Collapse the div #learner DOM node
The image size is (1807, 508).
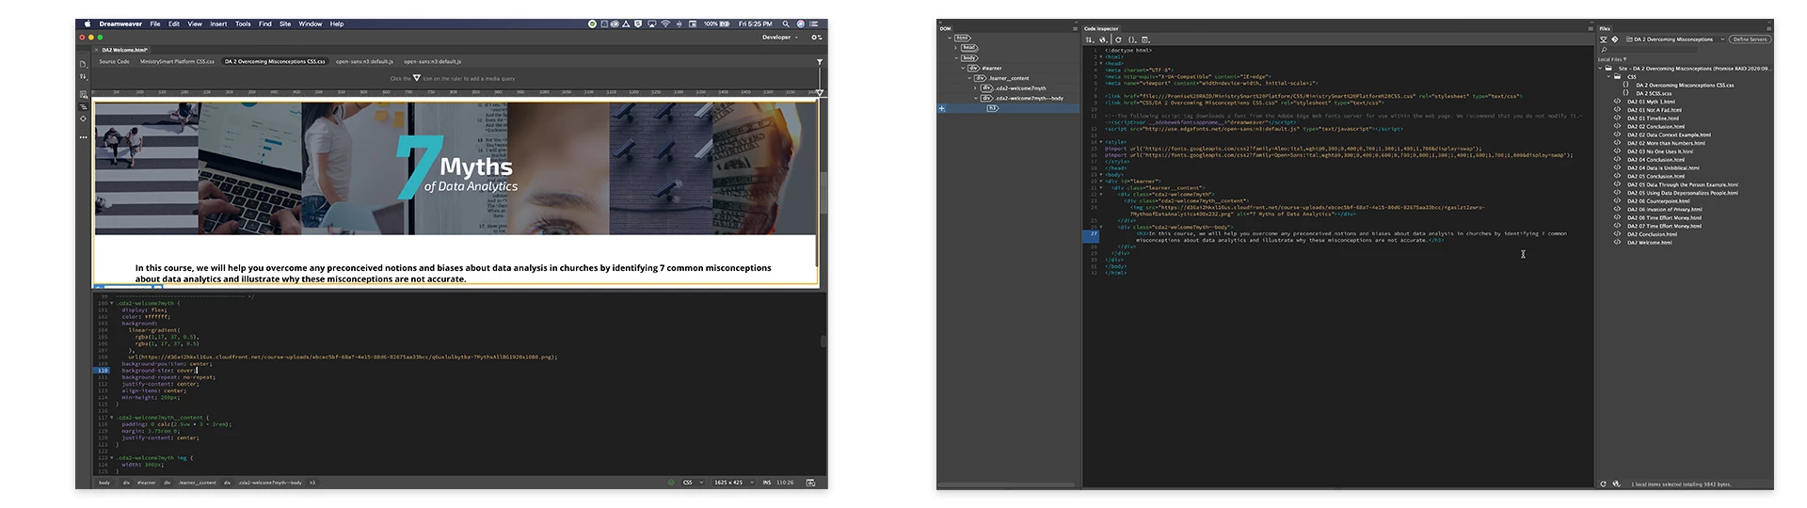(962, 68)
